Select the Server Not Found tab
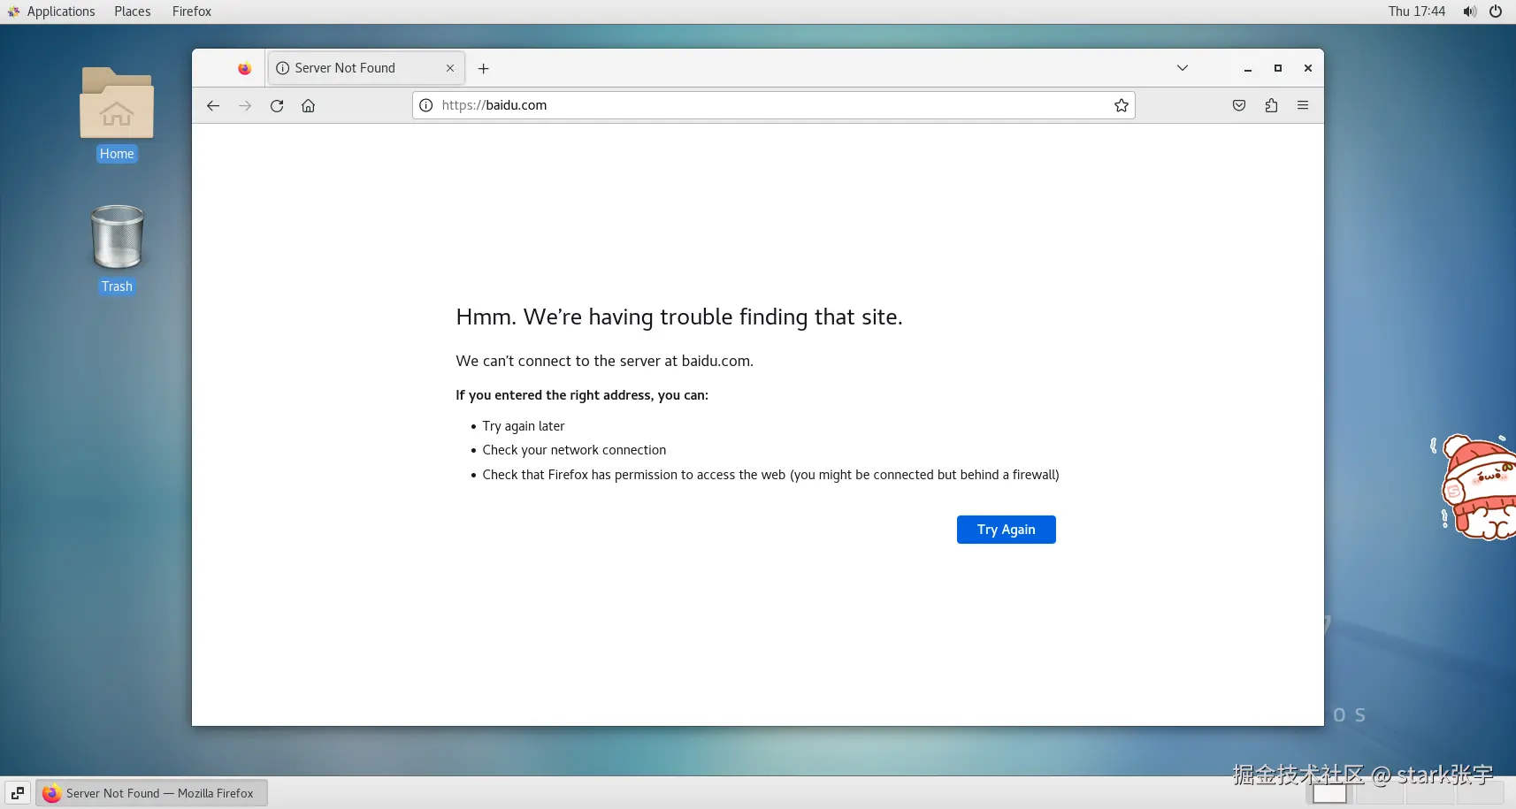Screen dimensions: 1516x809 [x=366, y=68]
